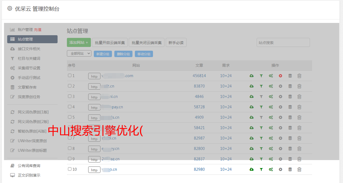The image size is (343, 183).
Task: Click 批量开启云端采集 button
Action: point(110,42)
